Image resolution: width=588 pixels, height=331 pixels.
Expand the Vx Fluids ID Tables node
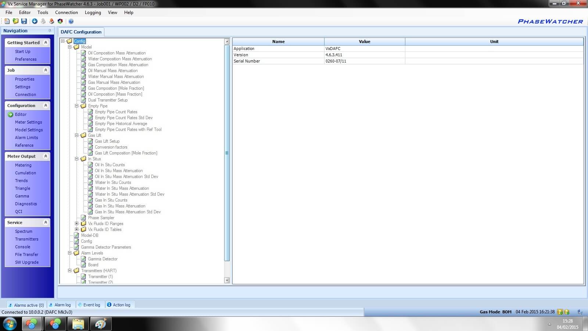tap(76, 229)
